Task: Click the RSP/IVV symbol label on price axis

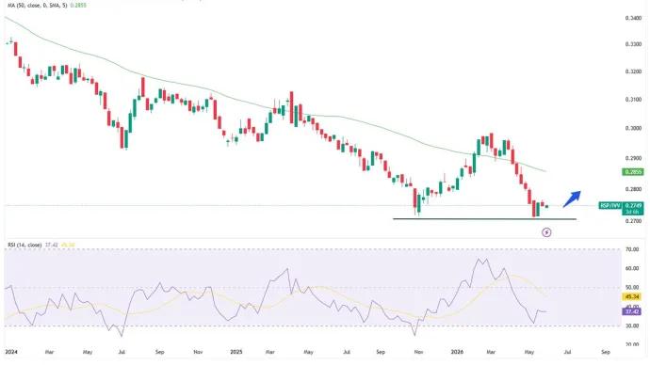Action: click(610, 206)
